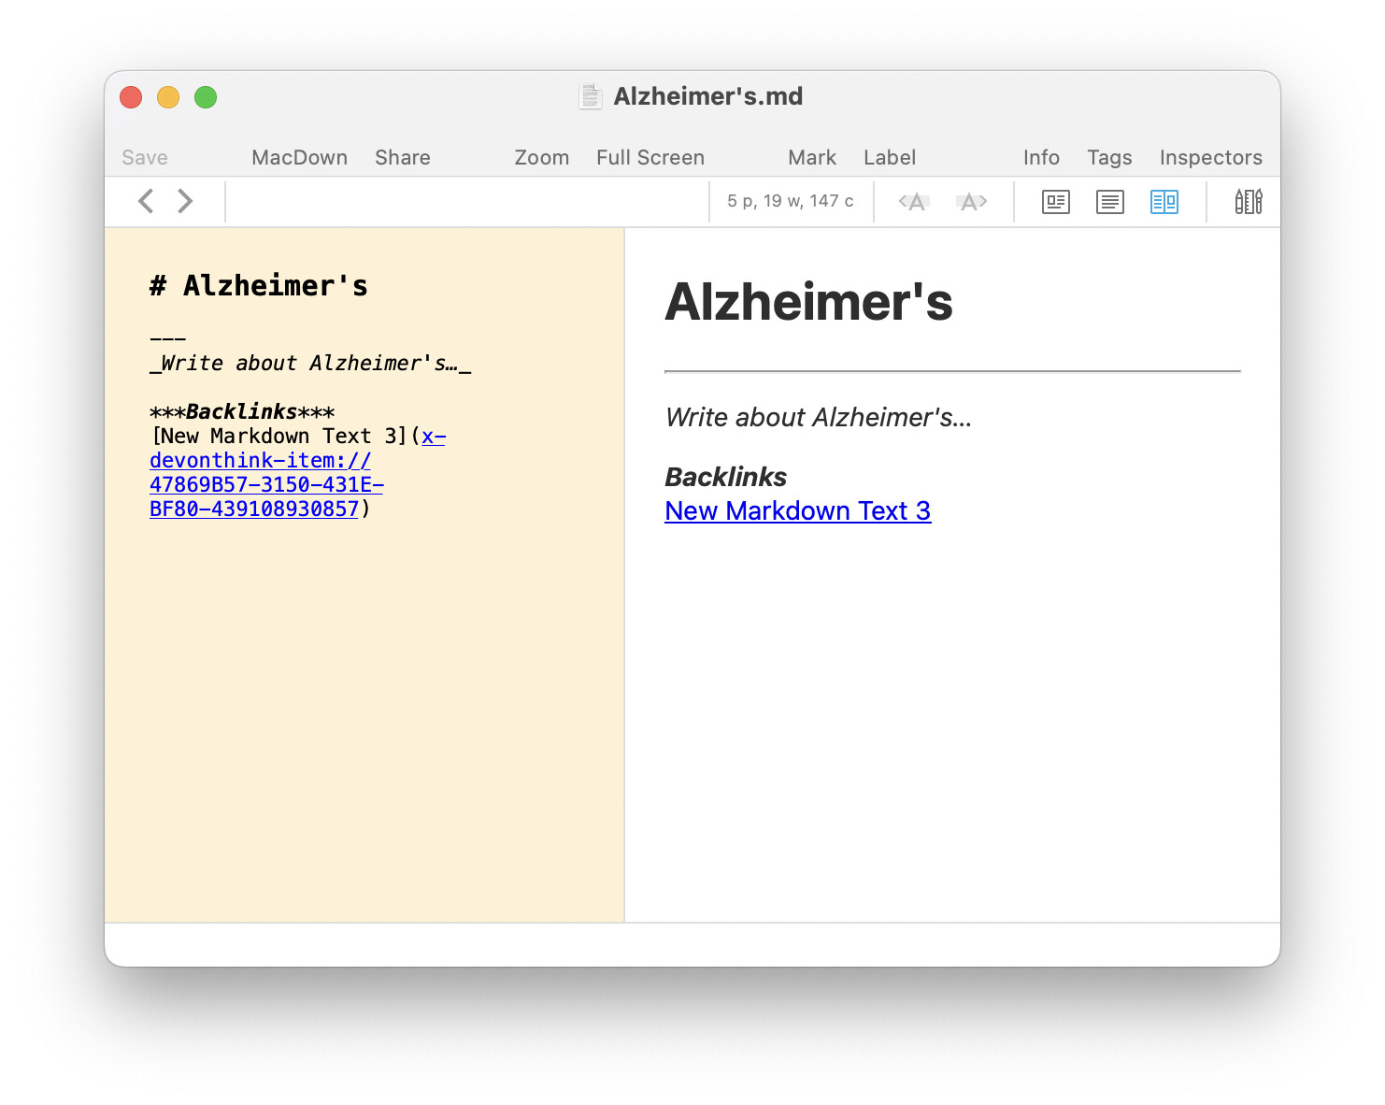Close the window with red button
The height and width of the screenshot is (1105, 1385).
(x=131, y=97)
